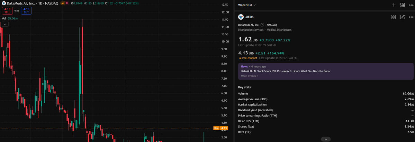The image size is (415, 142).
Task: Click the pre-market session sun icon in the chart header
Action: pos(62,3)
